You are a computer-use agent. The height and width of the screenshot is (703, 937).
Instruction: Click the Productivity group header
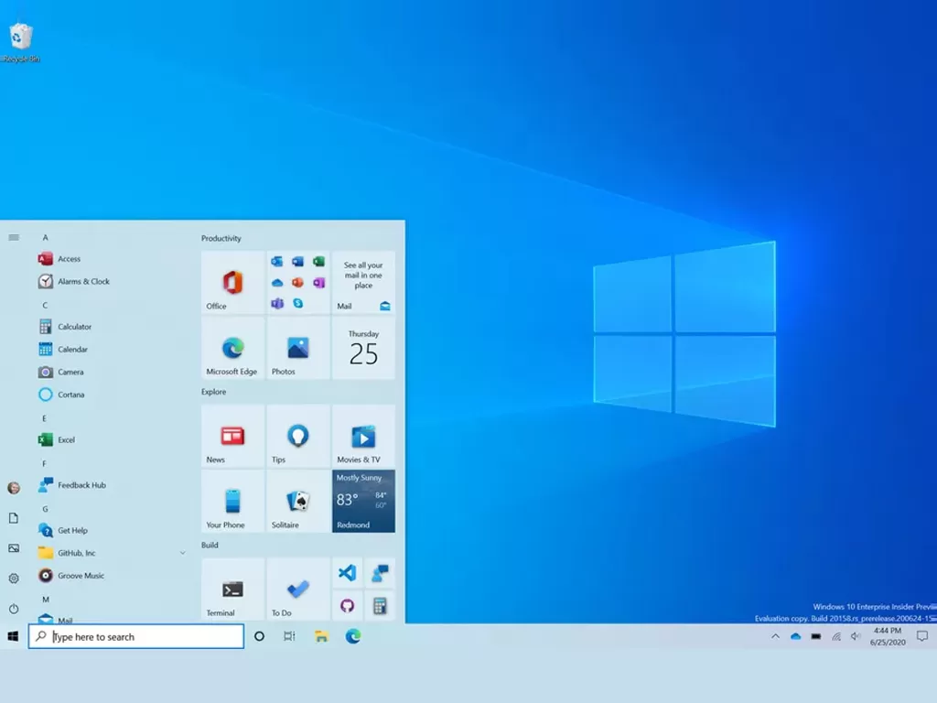point(221,239)
